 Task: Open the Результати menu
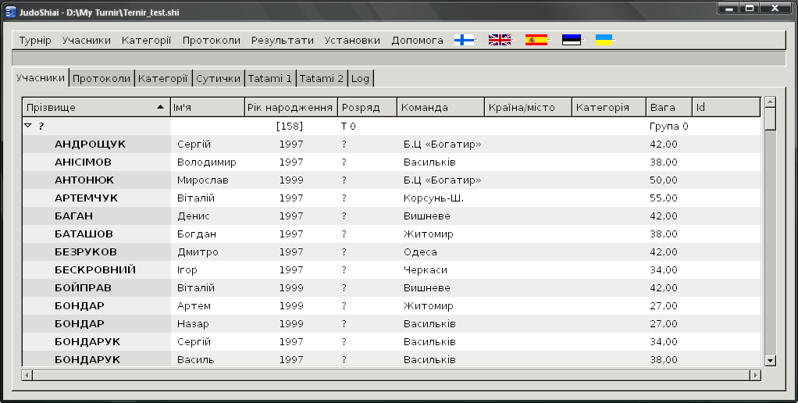[x=282, y=41]
